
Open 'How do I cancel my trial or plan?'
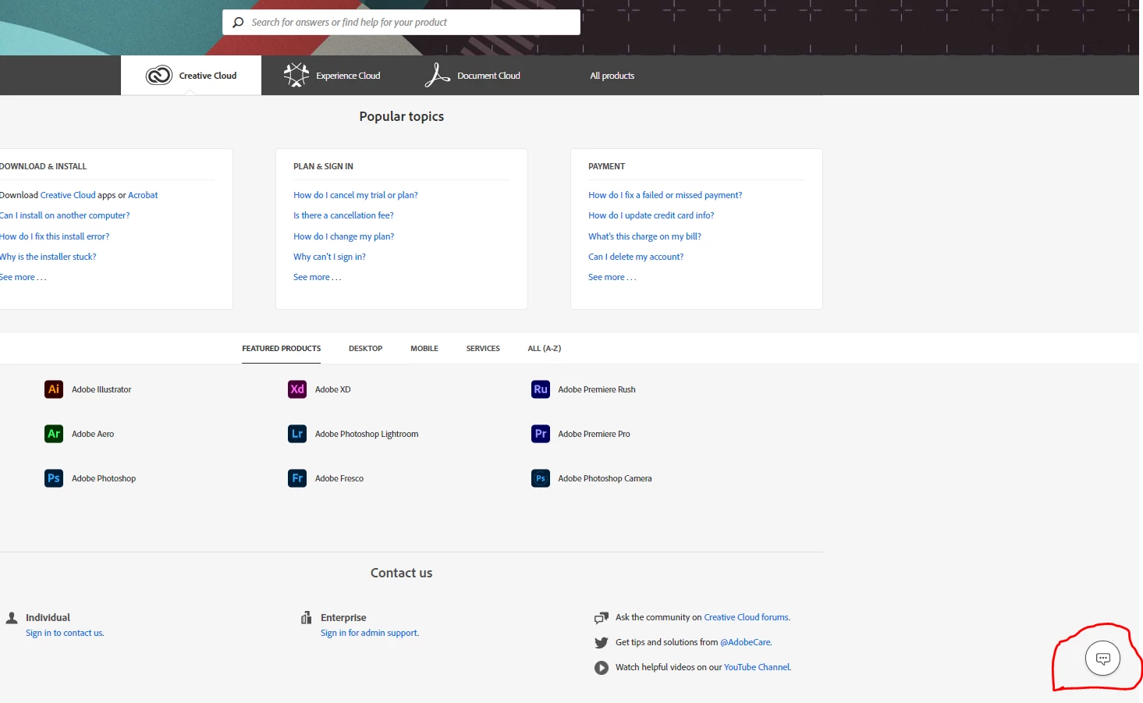(x=356, y=195)
